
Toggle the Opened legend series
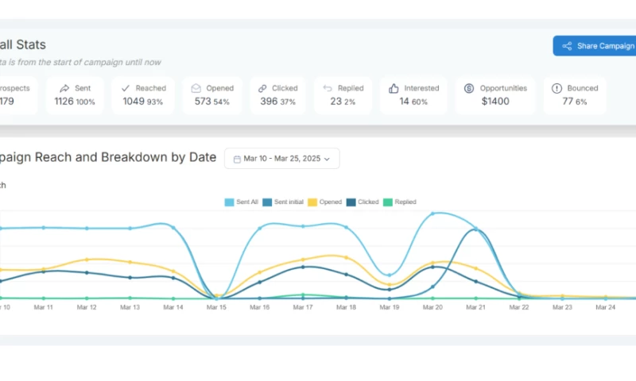(326, 202)
